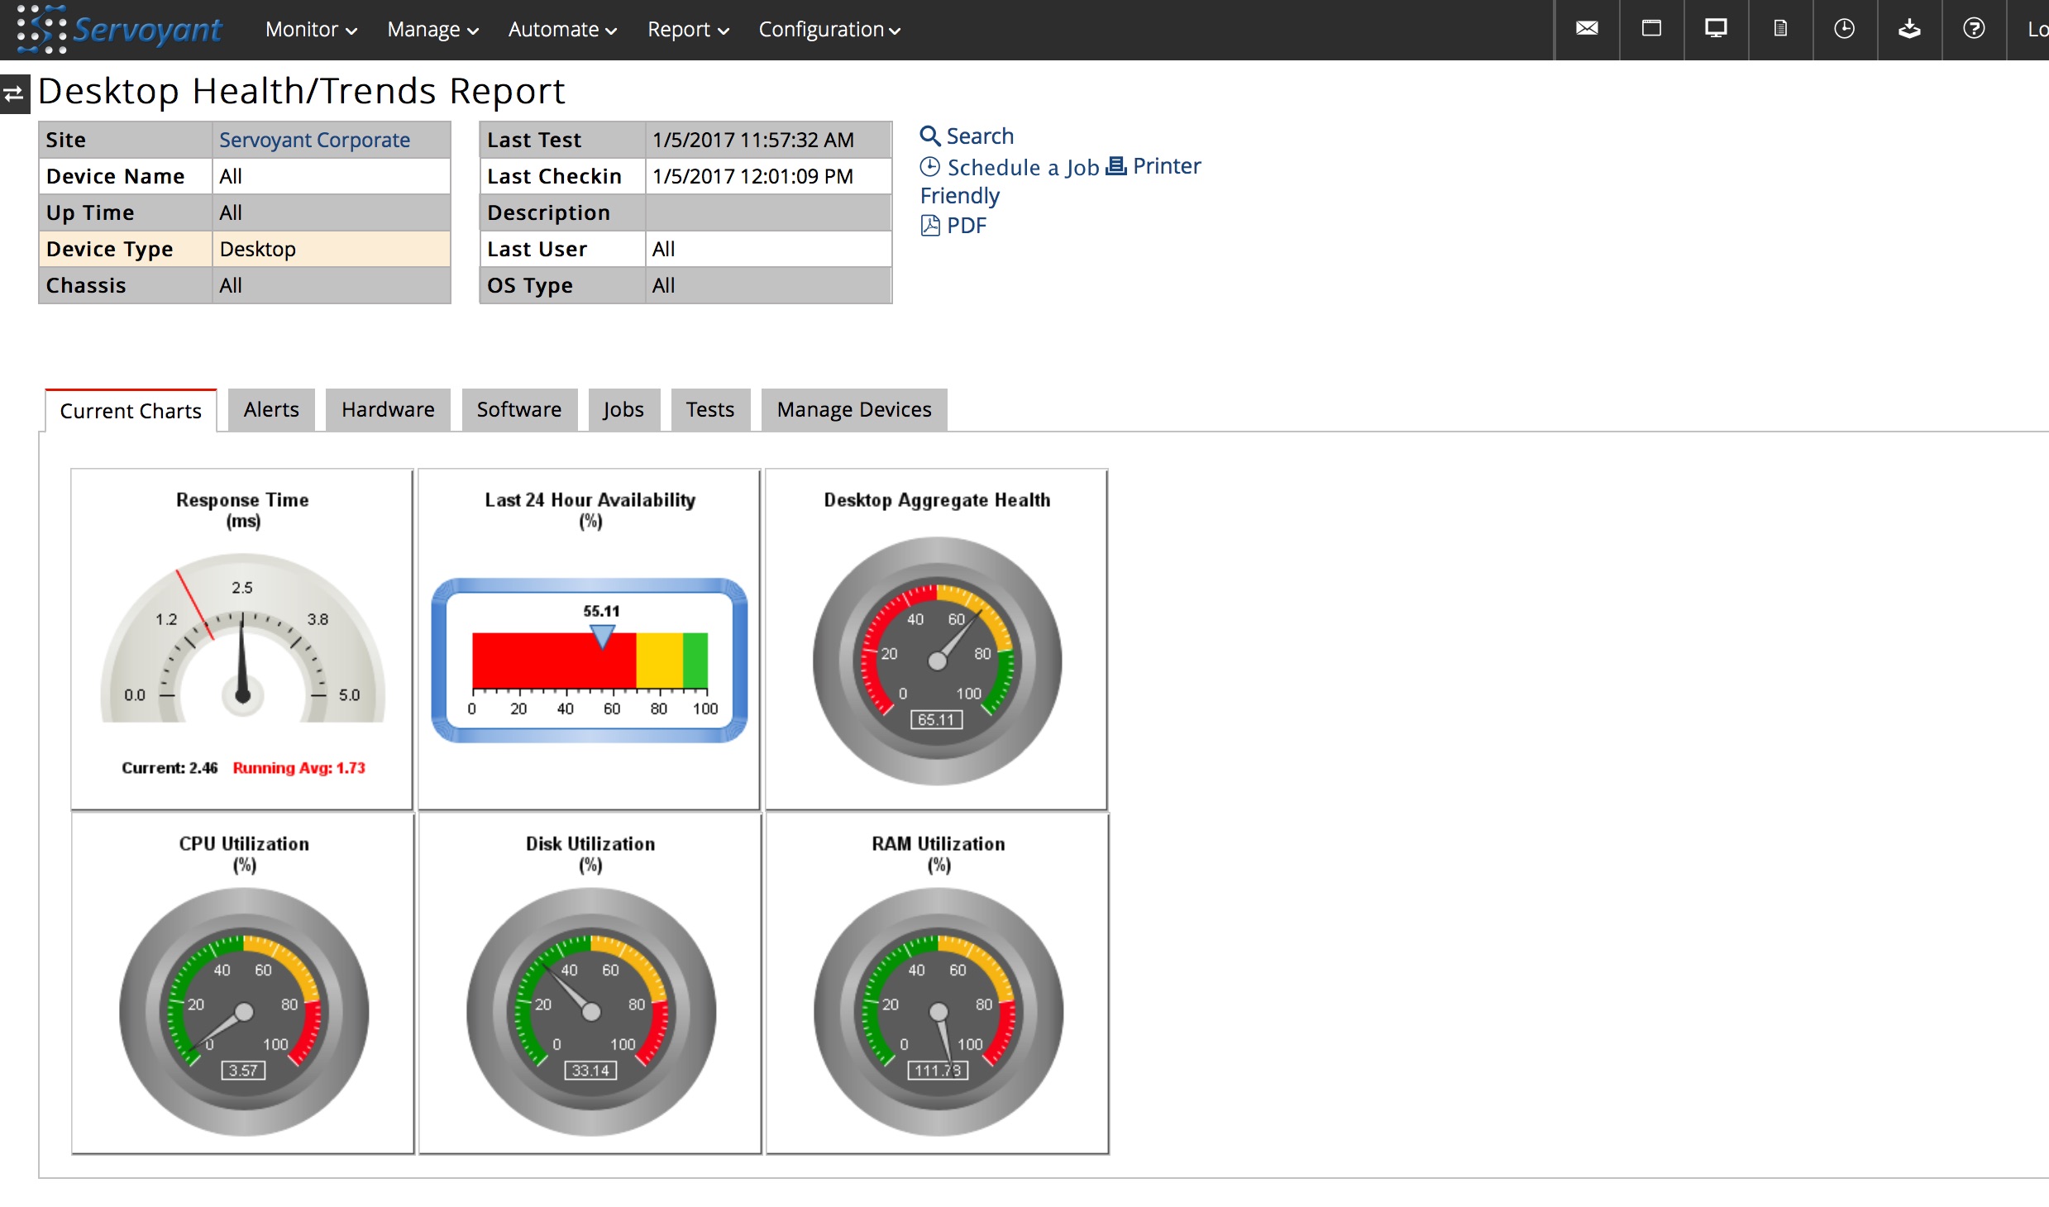Open the help/question mark icon

click(1975, 29)
